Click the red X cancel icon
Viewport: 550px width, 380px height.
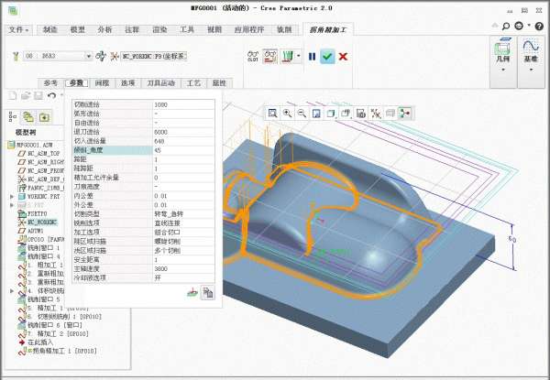(343, 57)
